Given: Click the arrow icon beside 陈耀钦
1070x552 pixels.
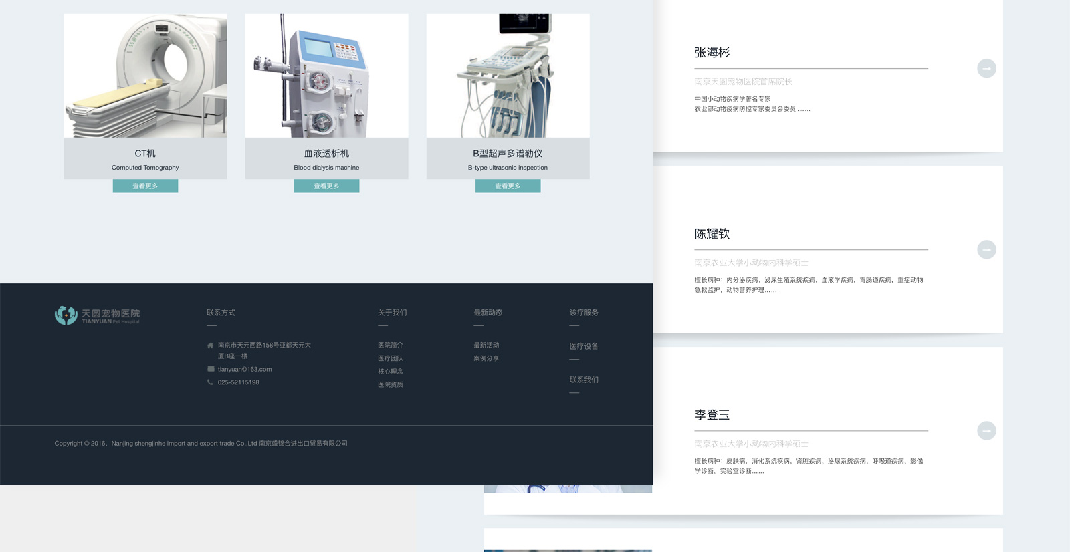Looking at the screenshot, I should (x=986, y=249).
